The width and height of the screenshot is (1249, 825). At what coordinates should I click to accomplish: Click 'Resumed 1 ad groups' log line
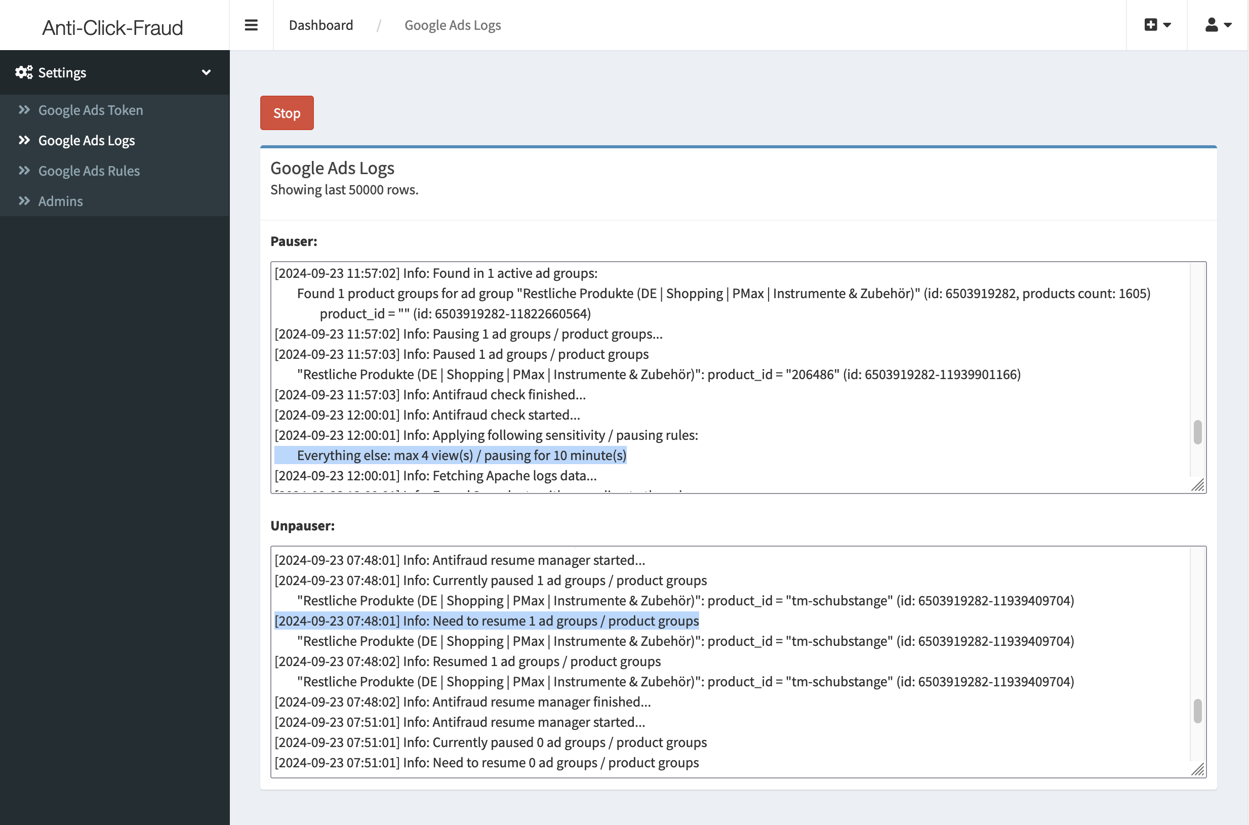(468, 662)
